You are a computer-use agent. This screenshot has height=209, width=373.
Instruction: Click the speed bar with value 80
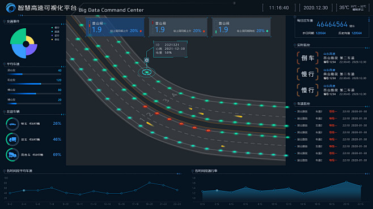(34, 94)
